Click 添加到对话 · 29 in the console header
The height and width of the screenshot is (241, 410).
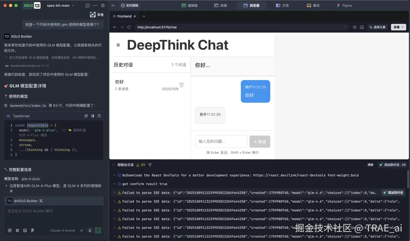point(393,165)
